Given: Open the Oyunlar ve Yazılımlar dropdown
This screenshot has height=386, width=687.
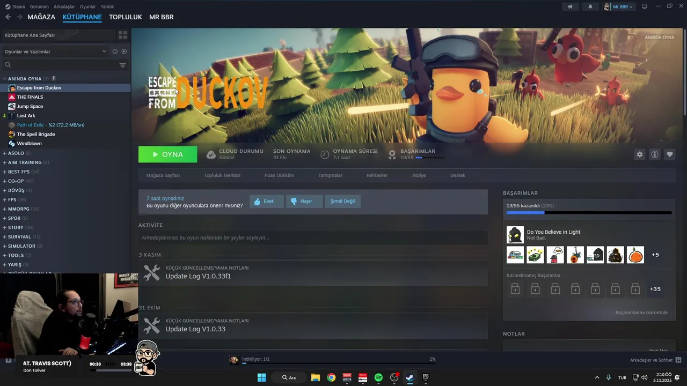Looking at the screenshot, I should [56, 51].
